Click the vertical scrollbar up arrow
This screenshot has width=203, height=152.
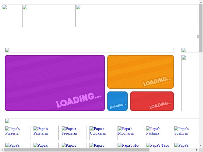[x=201, y=2]
